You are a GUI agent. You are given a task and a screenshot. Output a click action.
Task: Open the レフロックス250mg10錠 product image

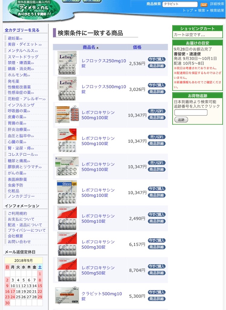(67, 63)
